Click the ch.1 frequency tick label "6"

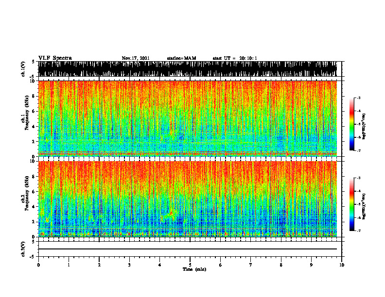coord(34,111)
